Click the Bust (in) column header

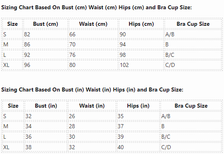46,106
